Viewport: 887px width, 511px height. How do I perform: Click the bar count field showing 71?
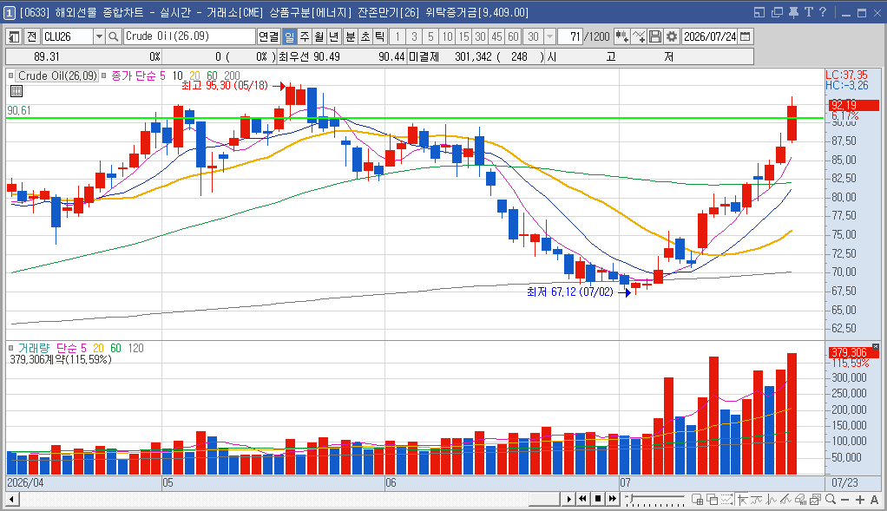point(570,36)
